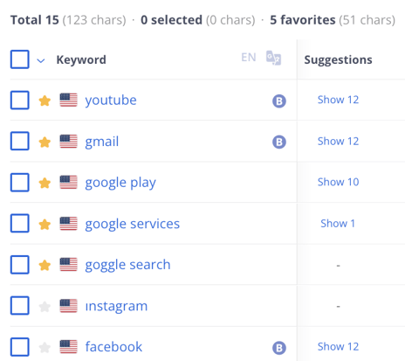Favorite the instagram keyword with its gray star

pyautogui.click(x=45, y=307)
